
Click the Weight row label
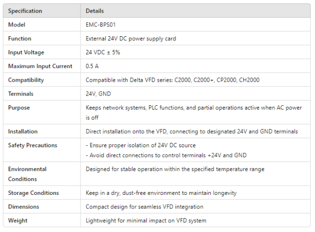click(x=18, y=220)
